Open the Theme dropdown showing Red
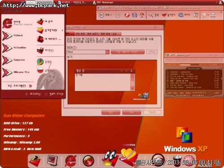This screenshot has height=168, width=224. coord(107,52)
